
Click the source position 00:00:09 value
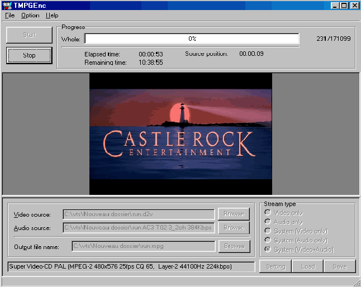tap(251, 54)
